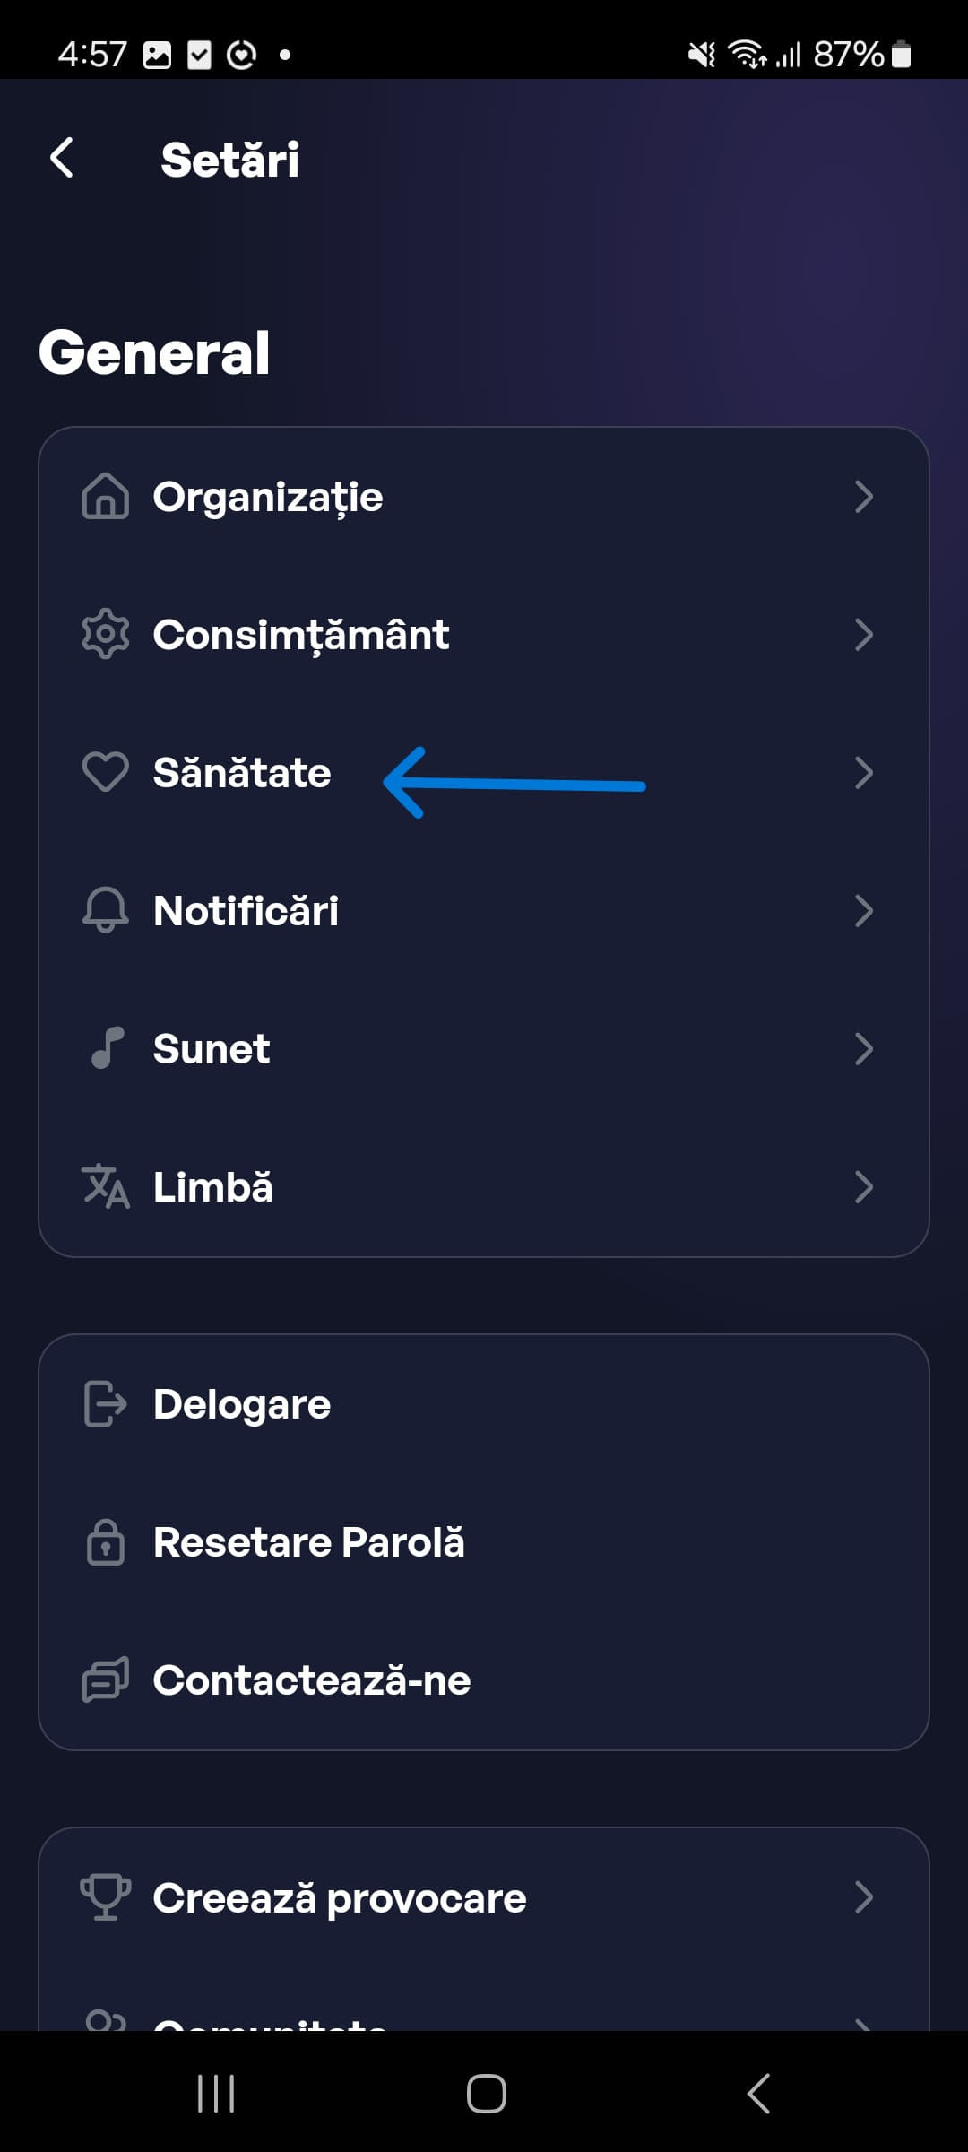968x2152 pixels.
Task: Select Creează provocare option
Action: pos(340,1898)
